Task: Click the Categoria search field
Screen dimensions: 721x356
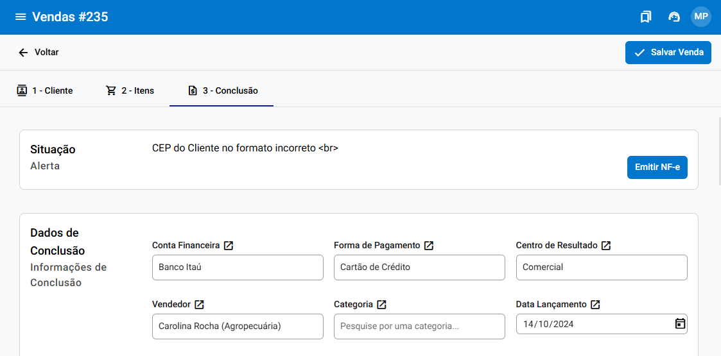Action: point(419,326)
